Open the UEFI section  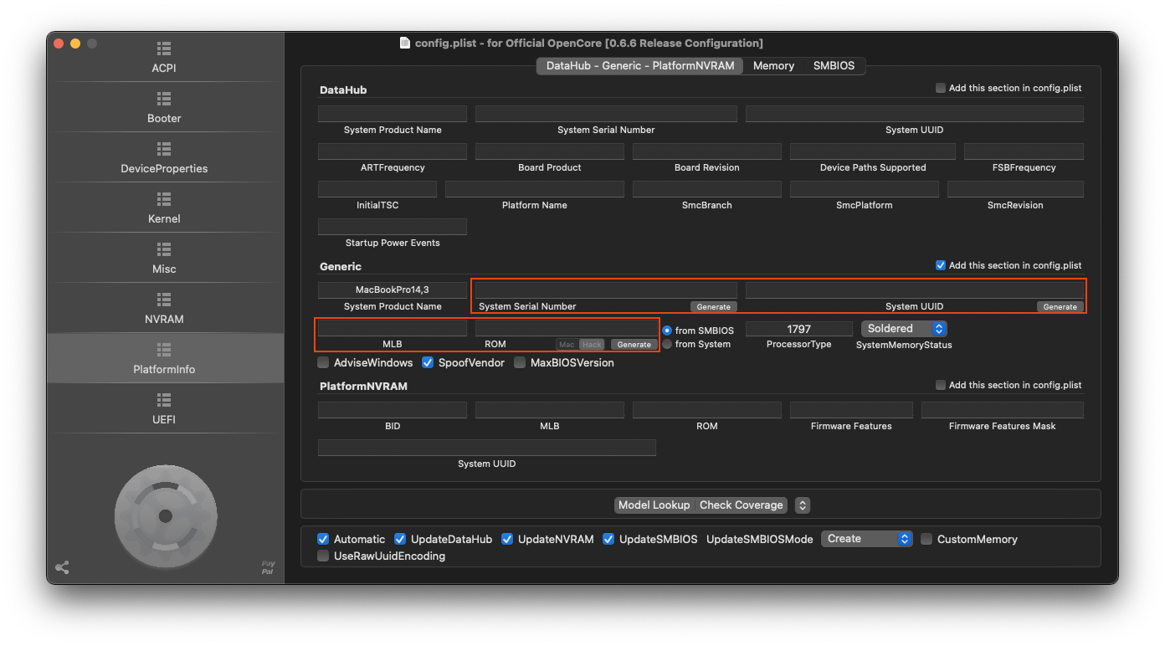[164, 408]
